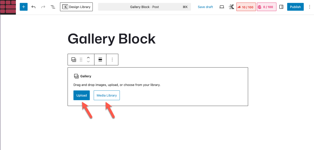Open the block alignment options
Image resolution: width=314 pixels, height=150 pixels.
pyautogui.click(x=100, y=60)
